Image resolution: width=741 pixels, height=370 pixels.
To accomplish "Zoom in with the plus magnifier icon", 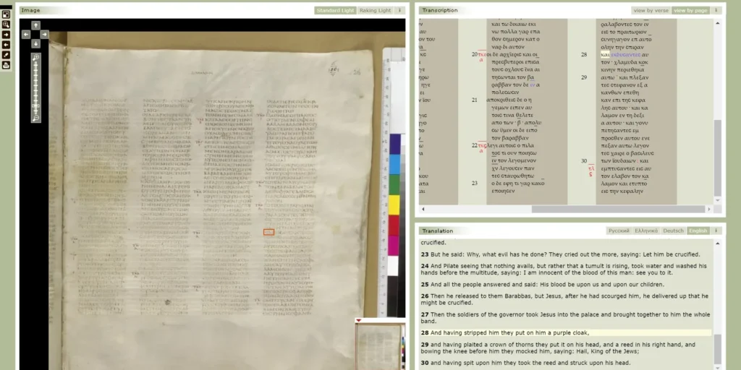I will (36, 58).
